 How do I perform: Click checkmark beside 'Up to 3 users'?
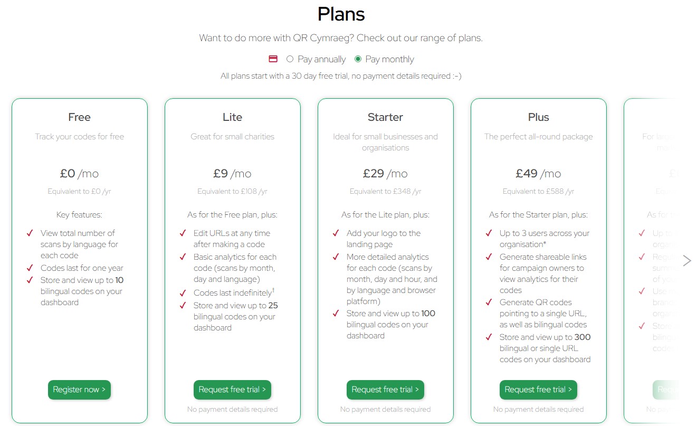coord(489,233)
